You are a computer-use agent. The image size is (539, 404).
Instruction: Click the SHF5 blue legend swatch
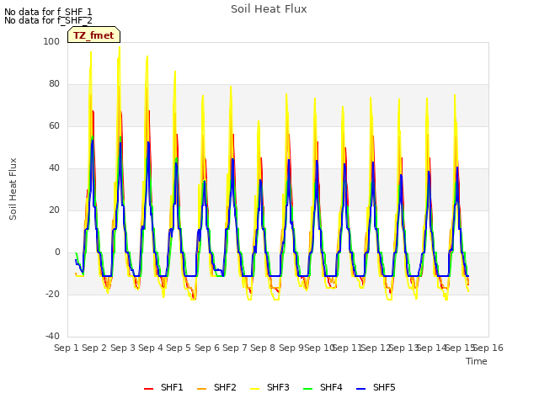point(361,389)
